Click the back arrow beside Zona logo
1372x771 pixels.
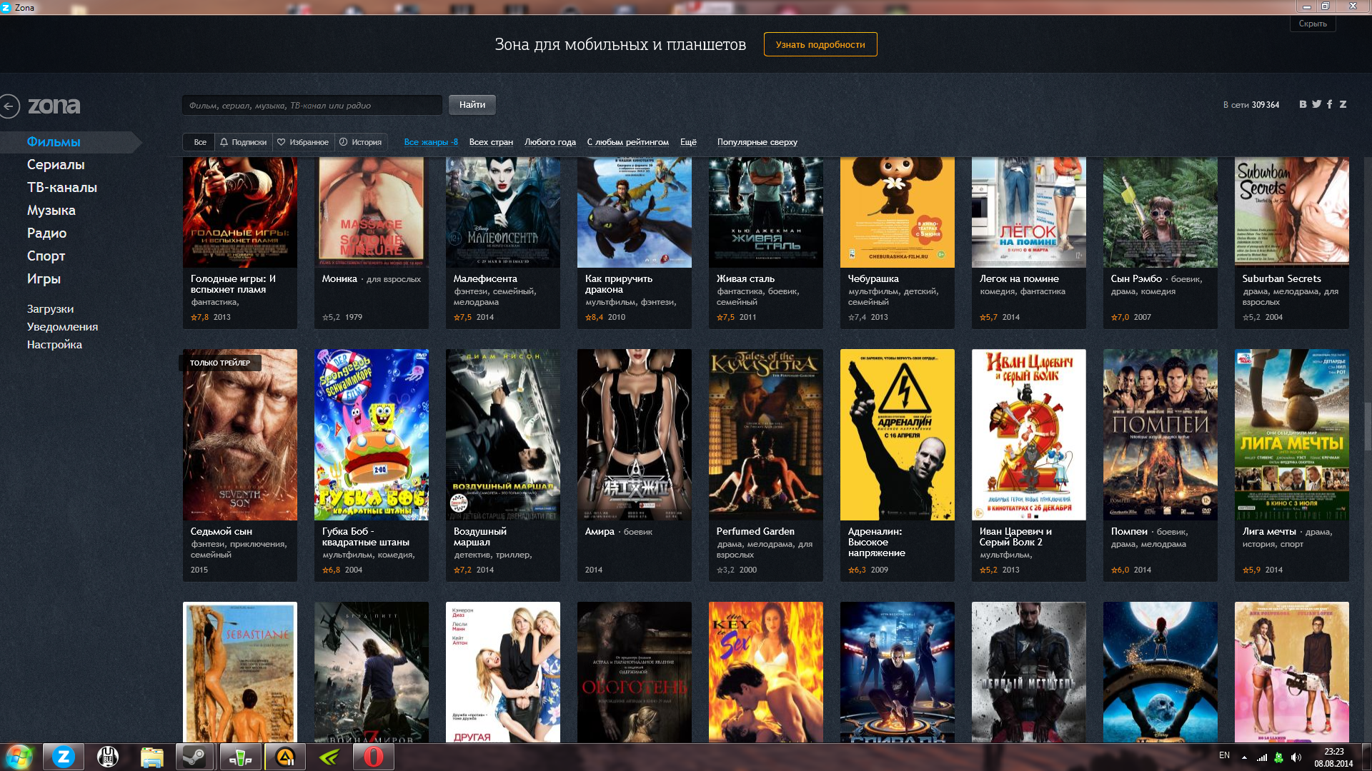tap(9, 106)
